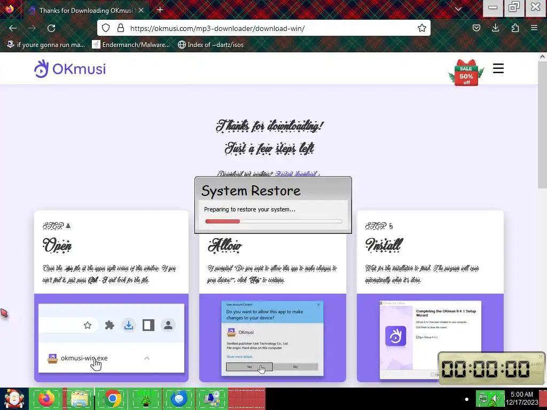Select the Thanks for Downloading OKmusi tab
The image size is (547, 410).
[x=87, y=11]
